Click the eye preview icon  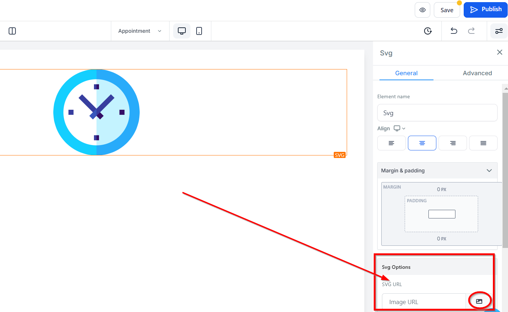tap(422, 10)
